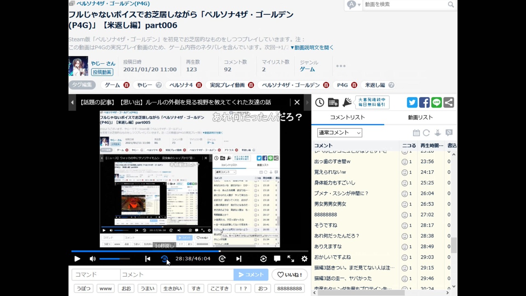Open タグ編集 button

(82, 85)
